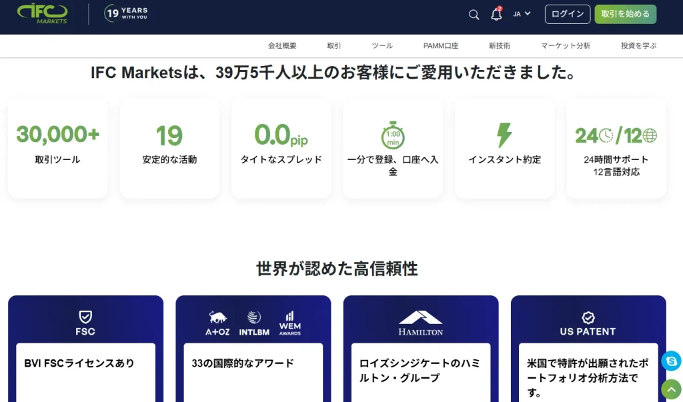The height and width of the screenshot is (402, 683).
Task: Click the globe icon beside 12
Action: click(650, 135)
